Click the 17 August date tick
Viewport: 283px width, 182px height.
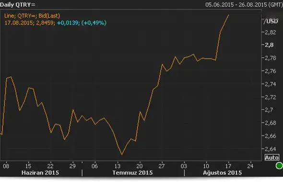(228, 166)
